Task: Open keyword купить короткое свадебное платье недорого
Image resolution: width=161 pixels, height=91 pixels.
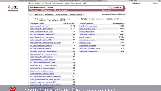Action: pyautogui.click(x=45, y=79)
